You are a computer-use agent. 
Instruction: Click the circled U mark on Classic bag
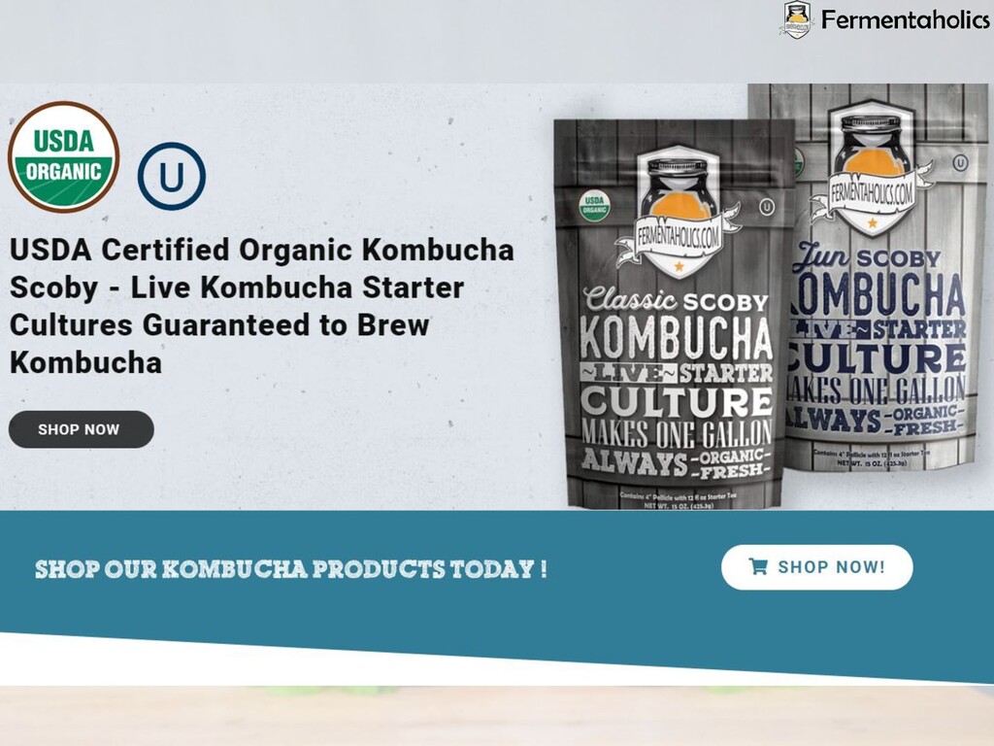point(767,206)
